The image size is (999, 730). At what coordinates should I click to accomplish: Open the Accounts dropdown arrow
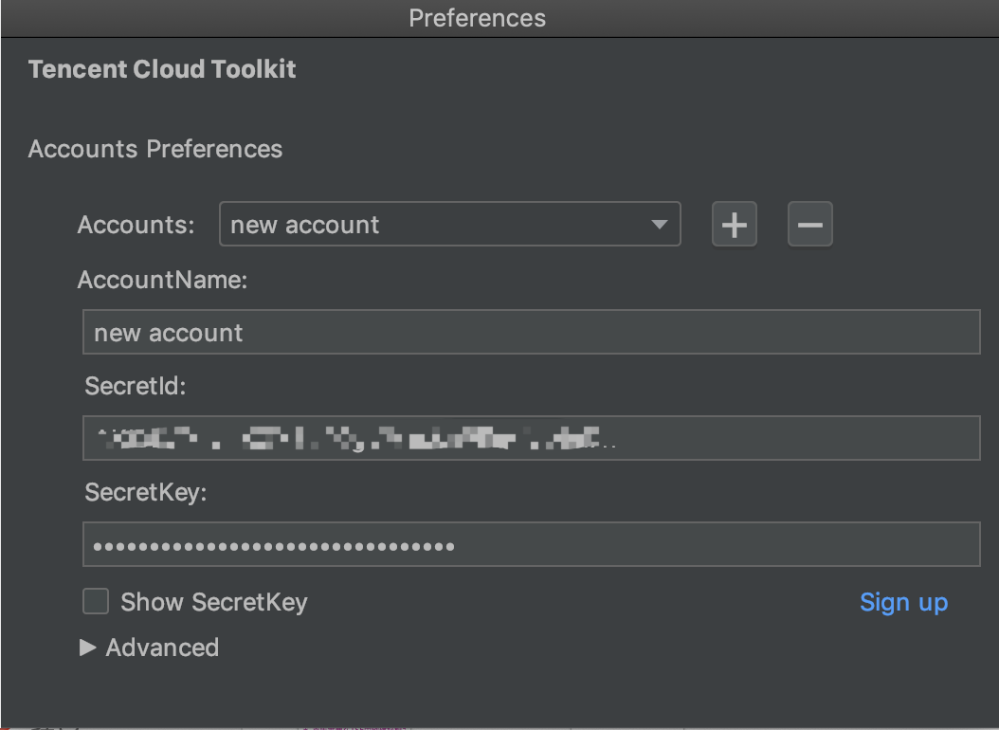tap(660, 225)
